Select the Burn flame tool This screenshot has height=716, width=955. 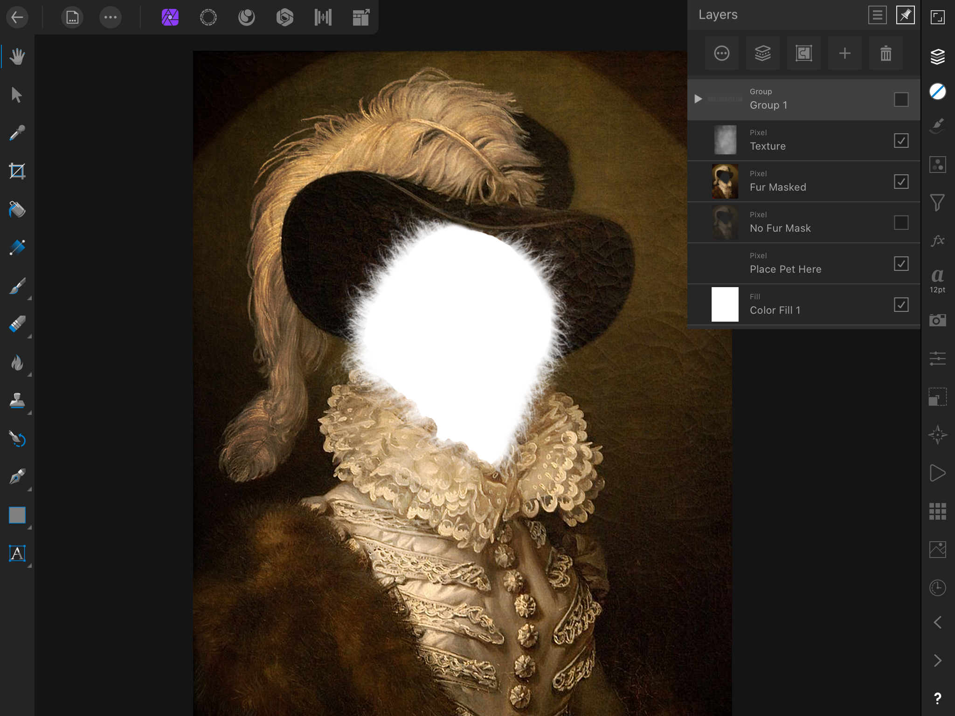pyautogui.click(x=17, y=363)
